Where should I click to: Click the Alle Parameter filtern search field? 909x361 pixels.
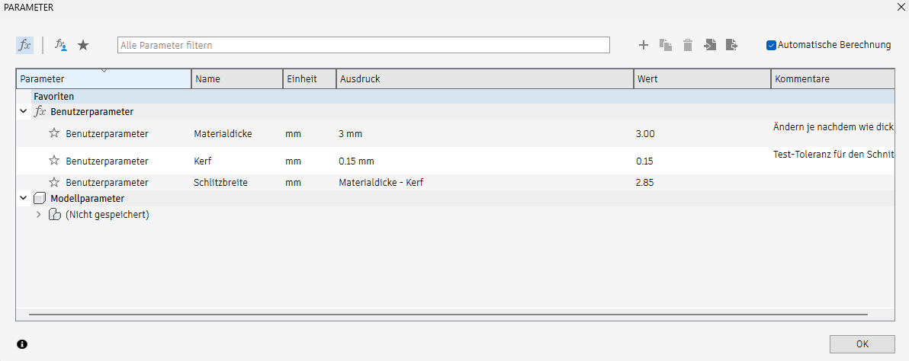click(x=363, y=45)
